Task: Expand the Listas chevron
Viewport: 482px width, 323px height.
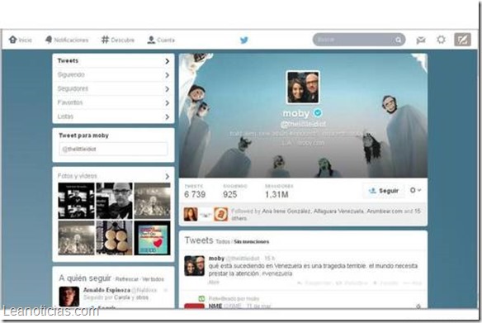Action: [167, 117]
